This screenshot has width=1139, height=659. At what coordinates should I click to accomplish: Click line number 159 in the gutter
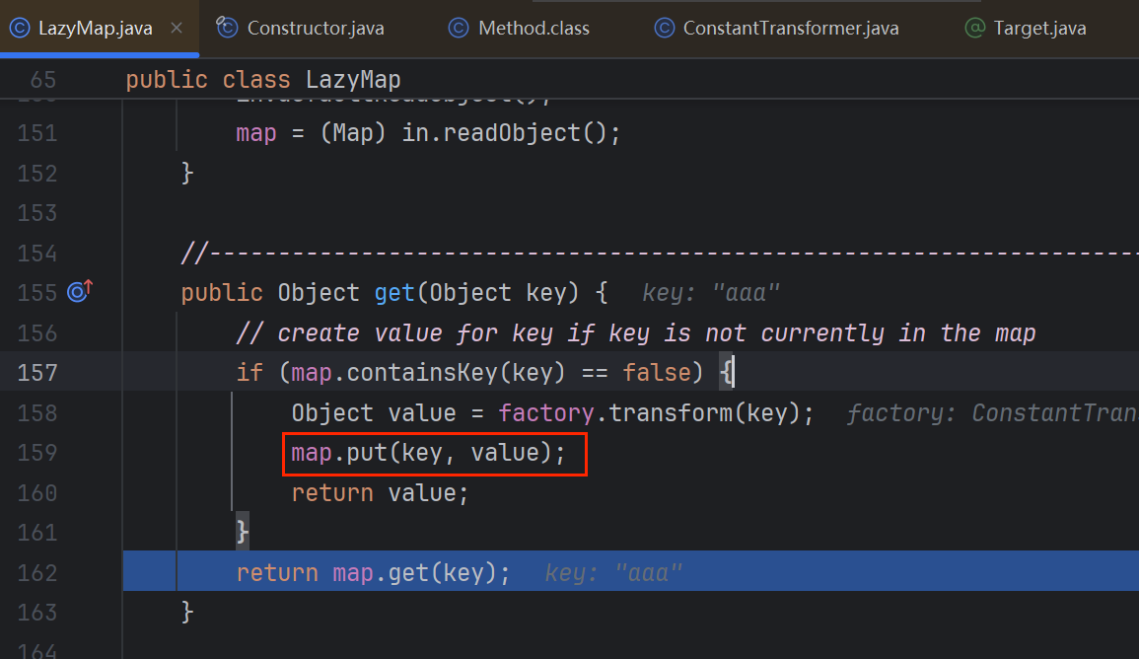tap(37, 453)
